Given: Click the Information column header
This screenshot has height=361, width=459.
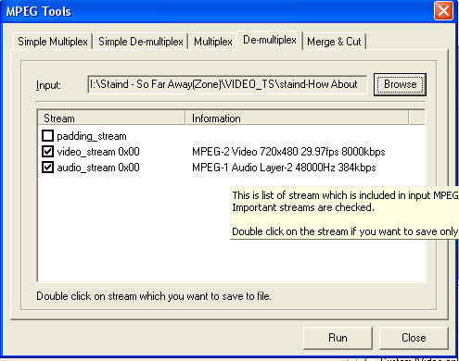Looking at the screenshot, I should [x=297, y=118].
